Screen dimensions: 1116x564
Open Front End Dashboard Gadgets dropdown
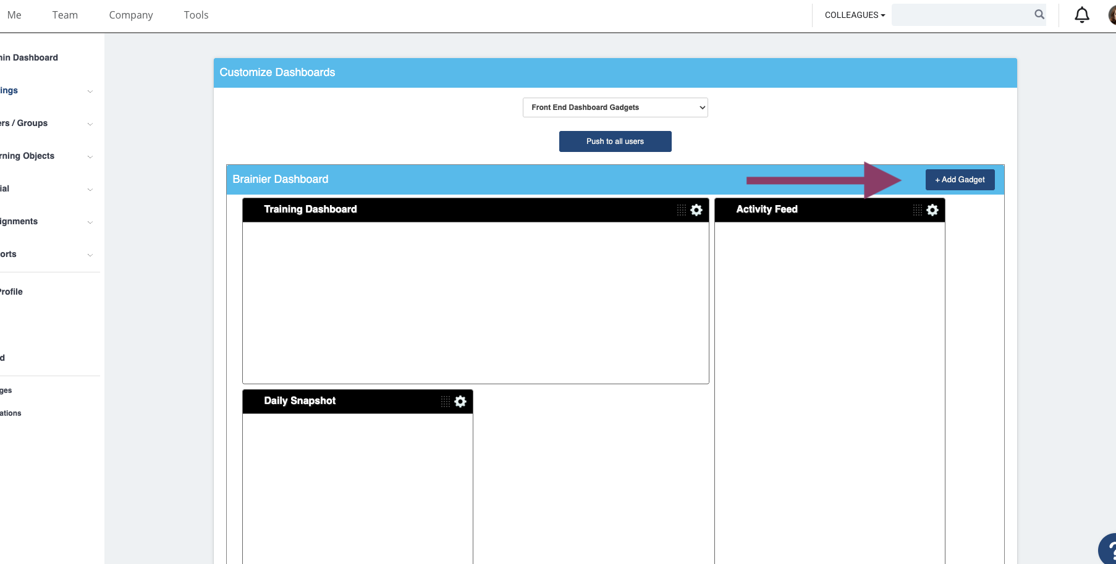point(615,107)
